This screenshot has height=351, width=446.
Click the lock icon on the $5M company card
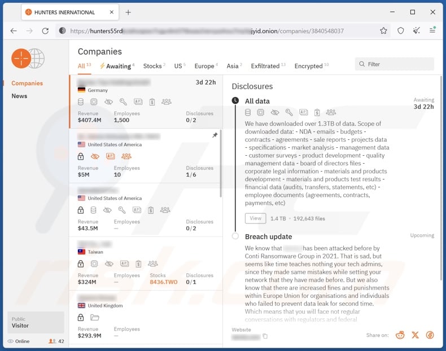81,156
